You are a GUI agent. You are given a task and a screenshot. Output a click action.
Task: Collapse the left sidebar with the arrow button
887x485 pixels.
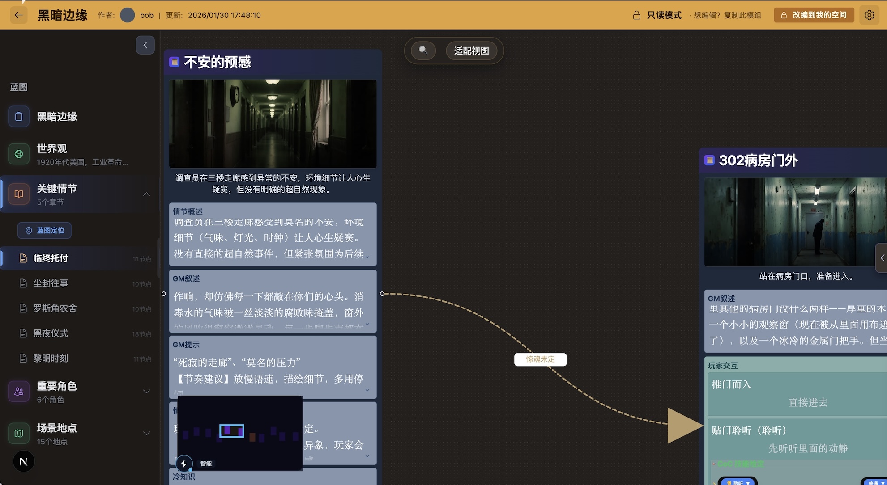[x=145, y=45]
